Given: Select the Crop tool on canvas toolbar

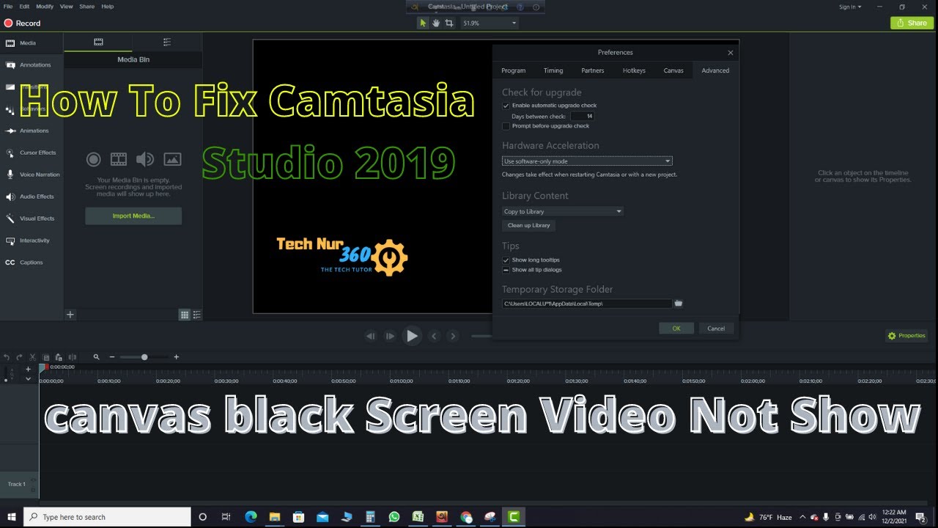Looking at the screenshot, I should (x=449, y=23).
